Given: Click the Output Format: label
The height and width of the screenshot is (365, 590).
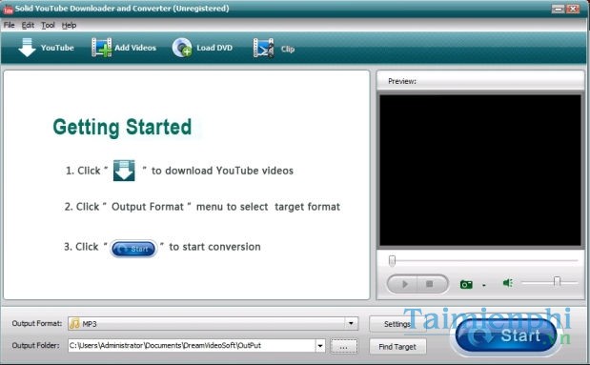Looking at the screenshot, I should point(37,324).
